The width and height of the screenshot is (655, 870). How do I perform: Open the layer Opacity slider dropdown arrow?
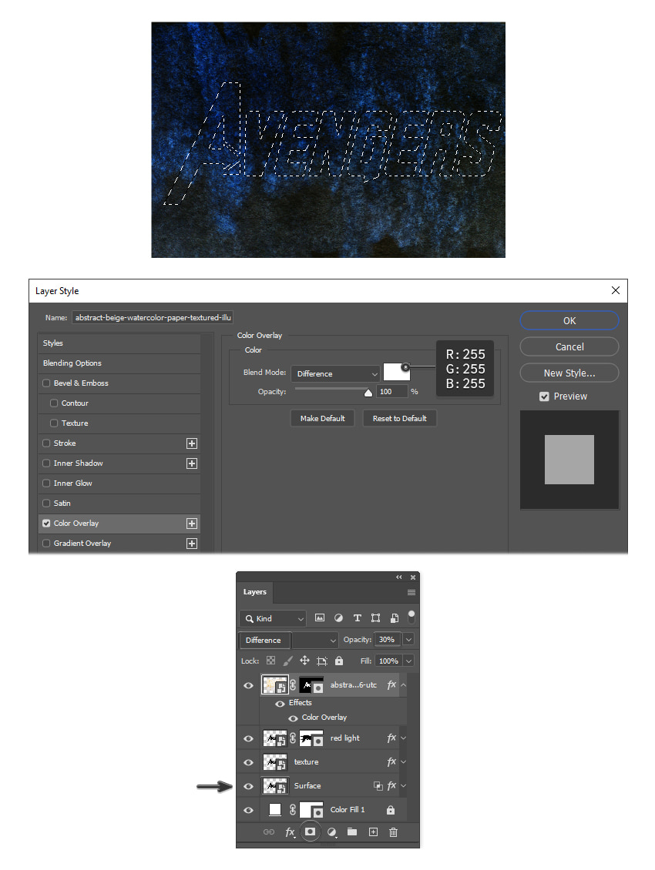pyautogui.click(x=408, y=639)
